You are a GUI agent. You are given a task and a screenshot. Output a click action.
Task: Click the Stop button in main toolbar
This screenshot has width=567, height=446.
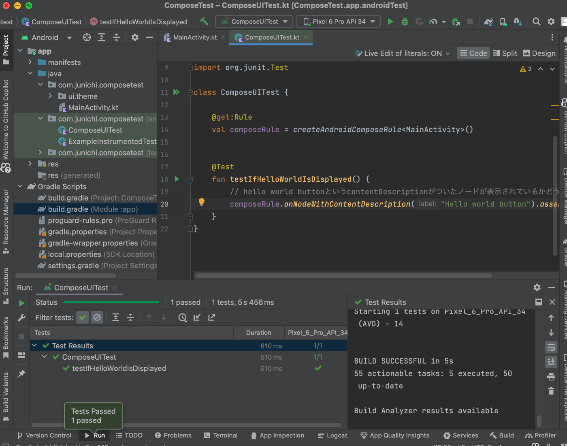470,21
